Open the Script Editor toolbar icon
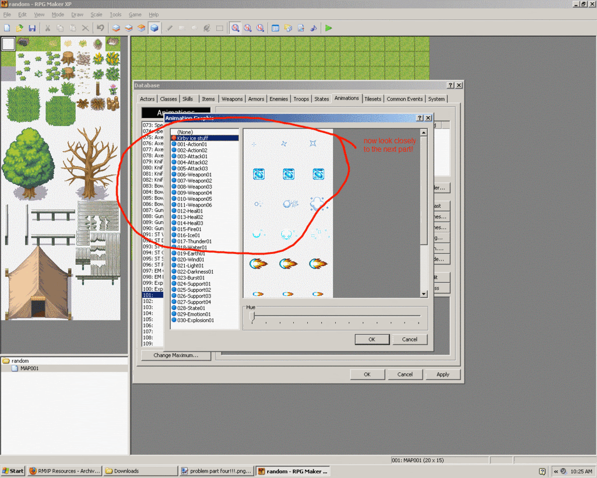Screen dimensions: 597x478 coord(301,28)
